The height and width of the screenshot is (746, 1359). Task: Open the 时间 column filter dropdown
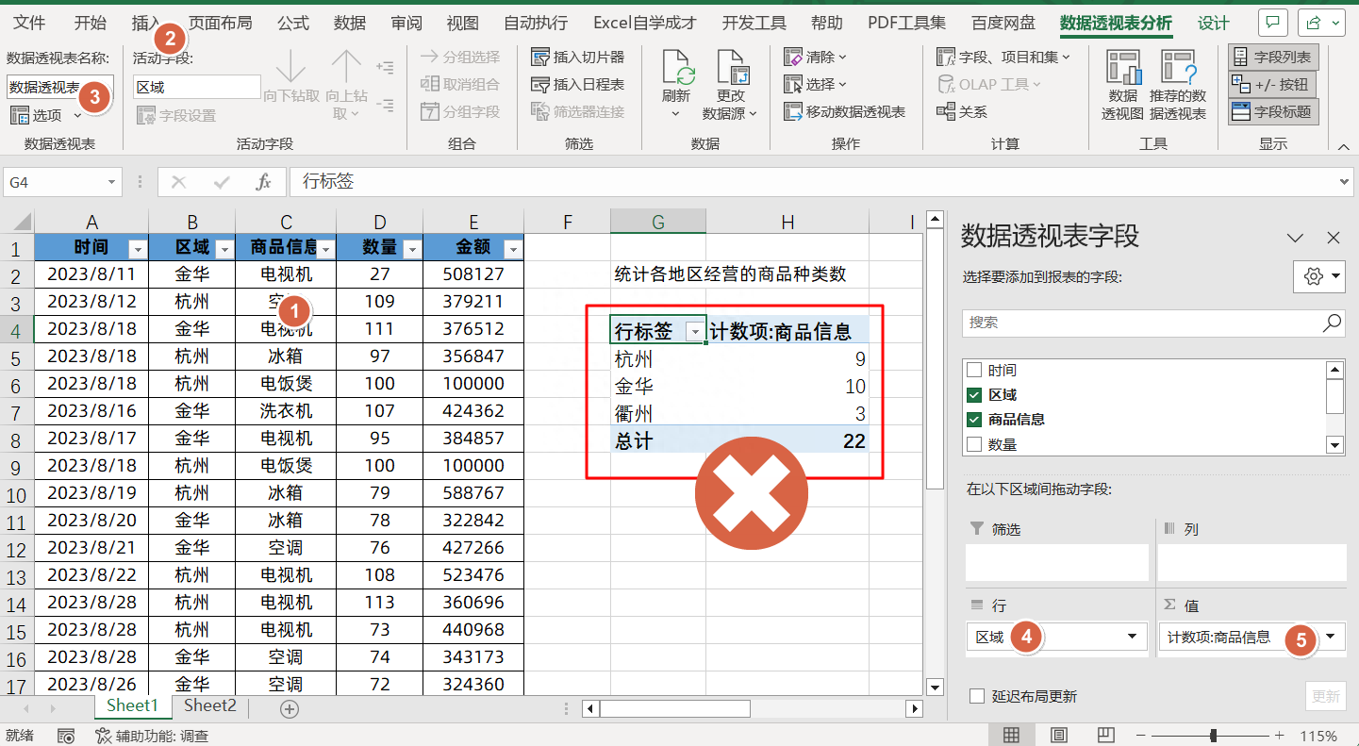click(x=138, y=249)
